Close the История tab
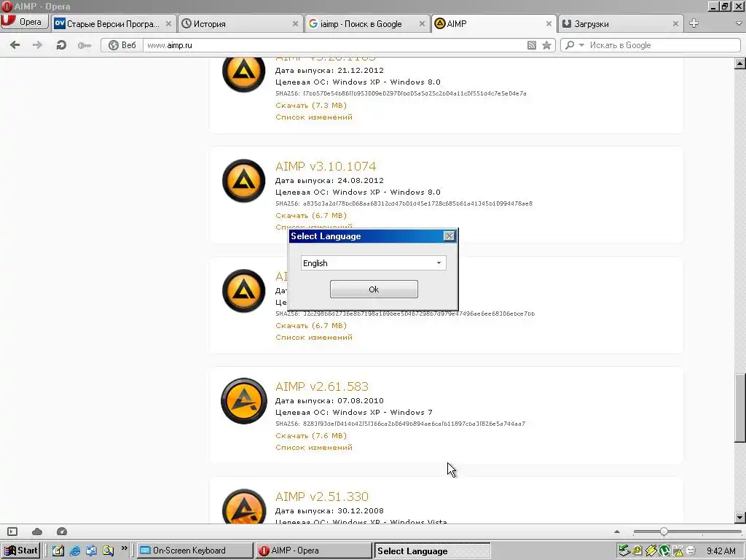The width and height of the screenshot is (746, 560). coord(295,24)
